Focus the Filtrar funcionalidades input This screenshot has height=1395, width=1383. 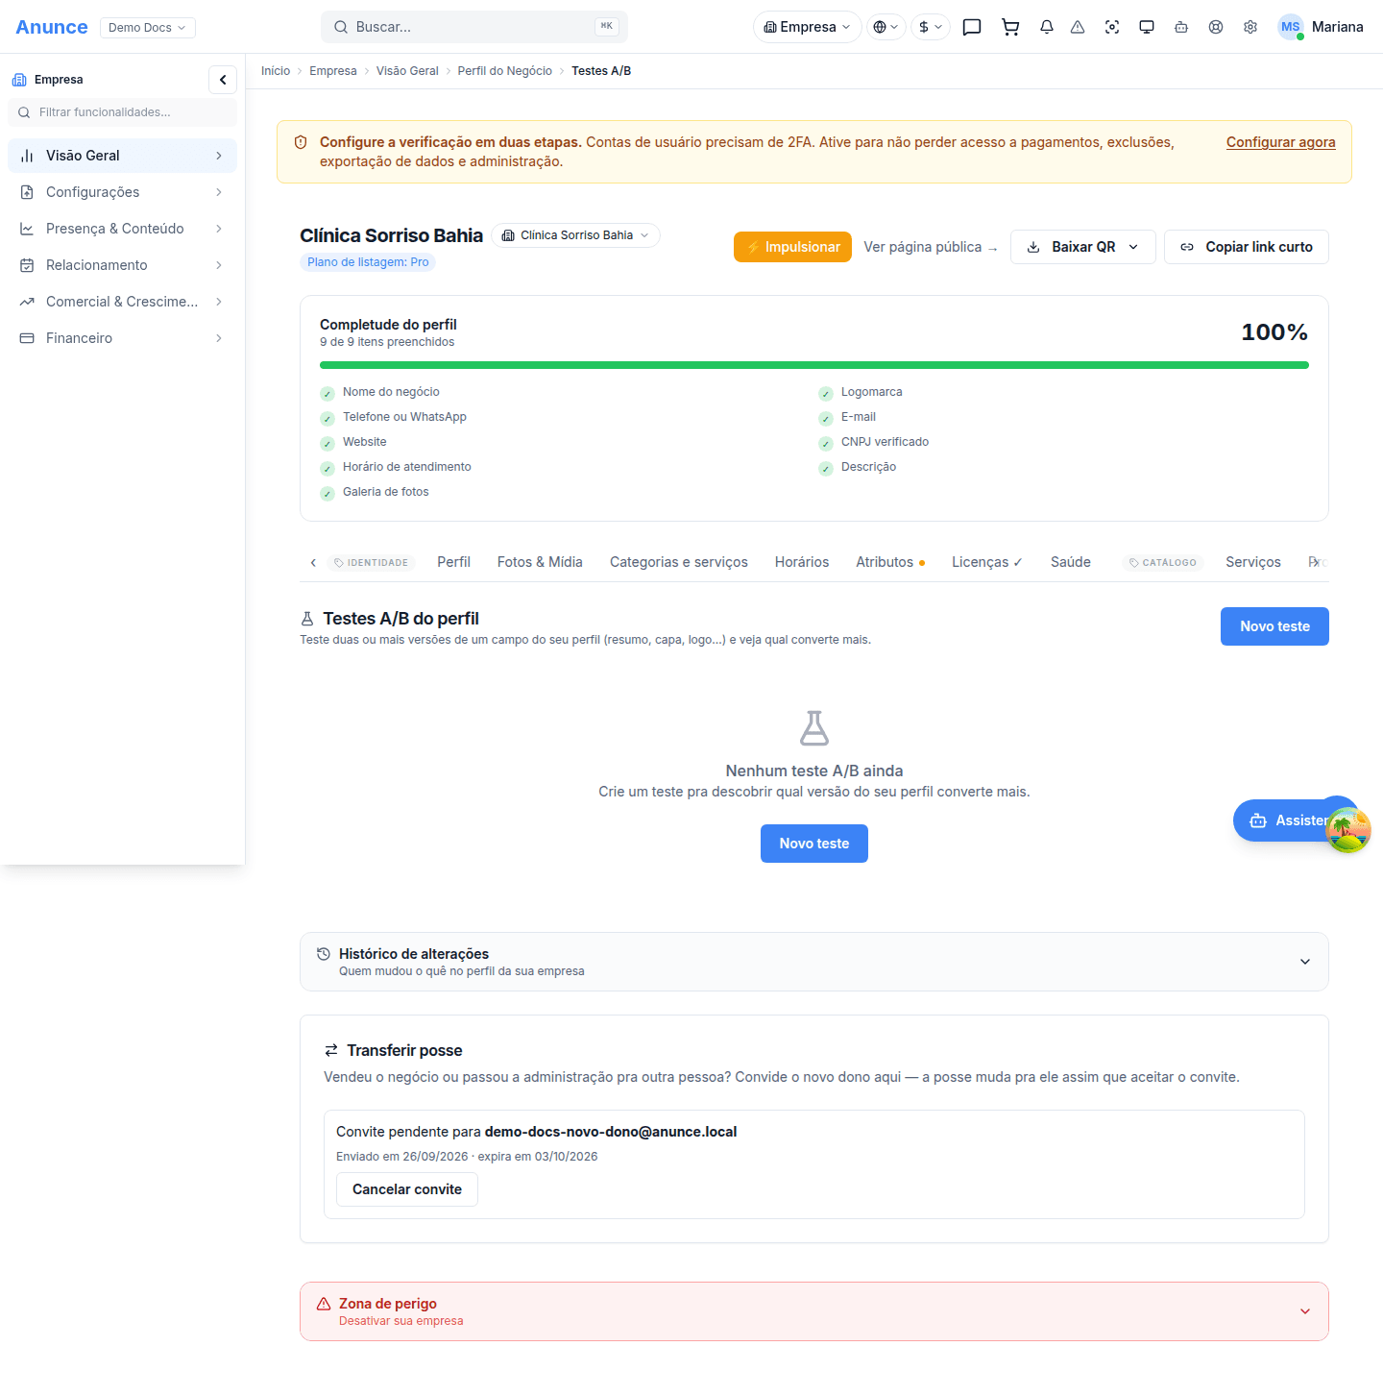click(x=122, y=112)
